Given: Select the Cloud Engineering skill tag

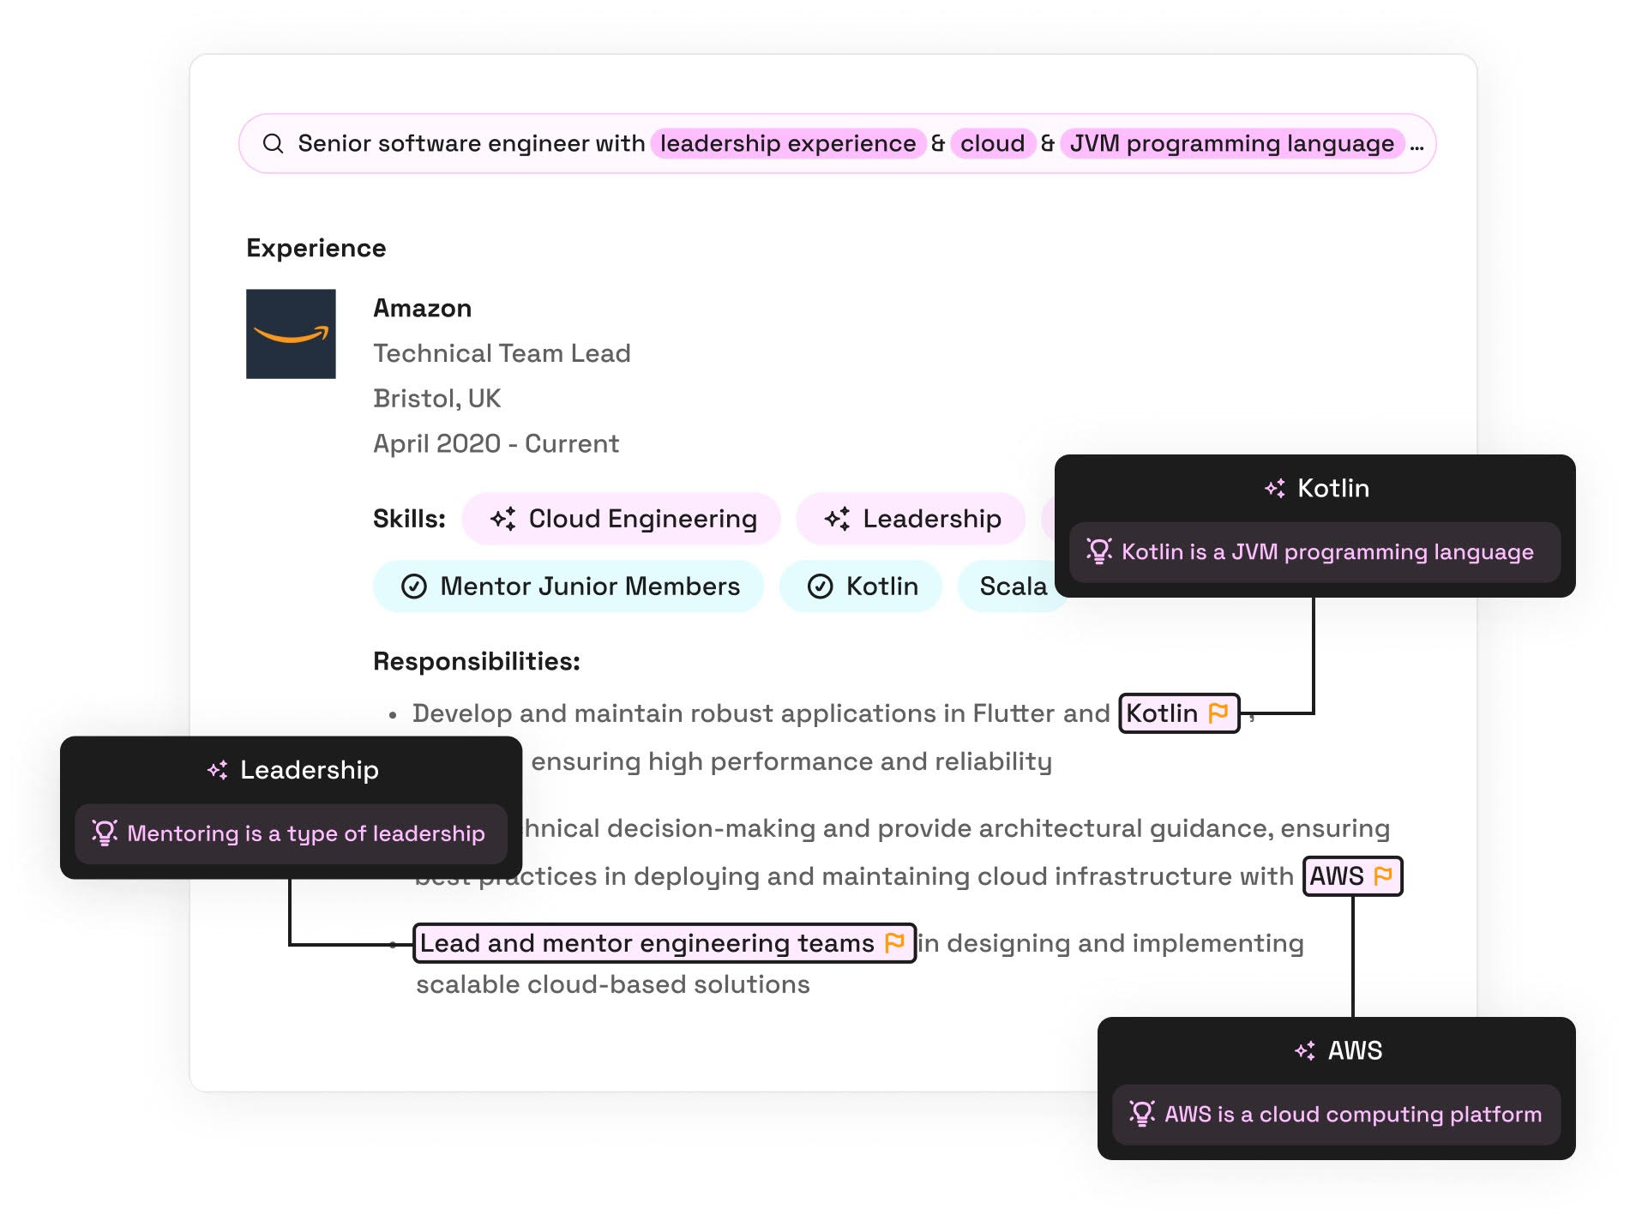Looking at the screenshot, I should coord(622,519).
